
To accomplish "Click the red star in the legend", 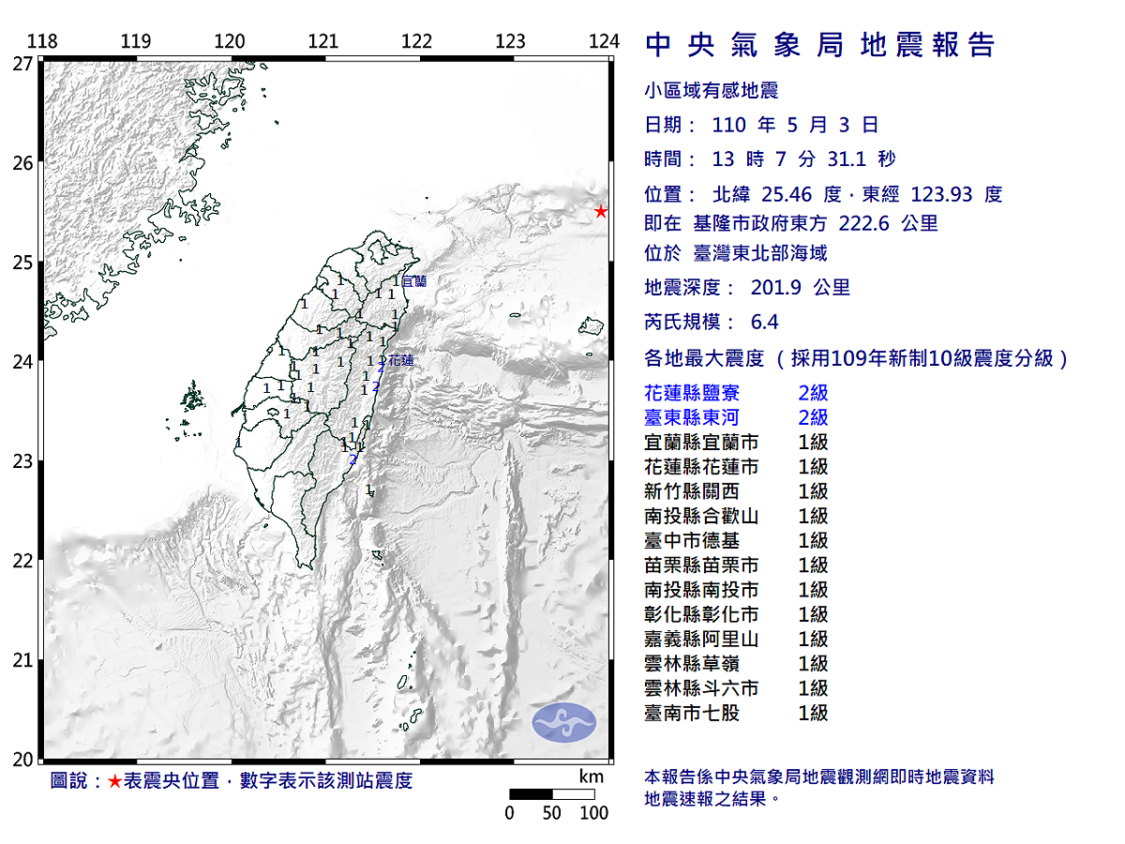I will 114,780.
